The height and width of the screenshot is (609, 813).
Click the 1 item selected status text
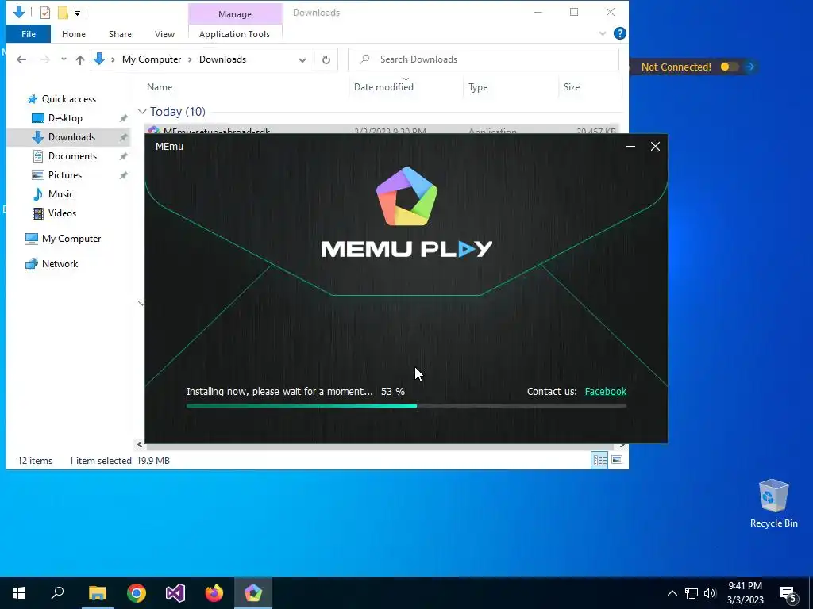click(x=100, y=461)
